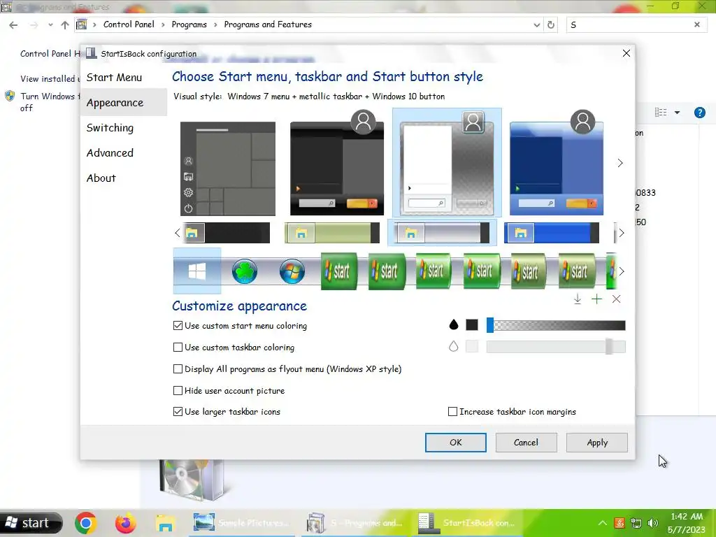Enable Use custom taskbar coloring
The height and width of the screenshot is (537, 716).
pos(178,348)
